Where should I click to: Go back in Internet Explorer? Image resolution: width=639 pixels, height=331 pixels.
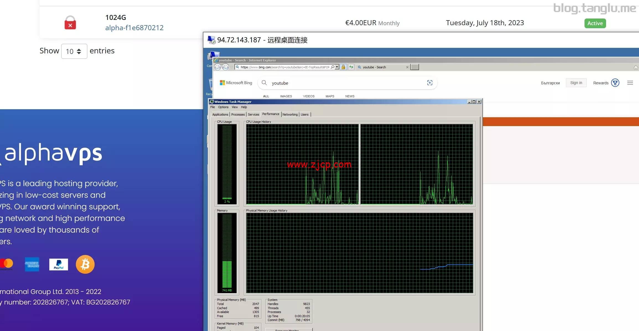218,67
